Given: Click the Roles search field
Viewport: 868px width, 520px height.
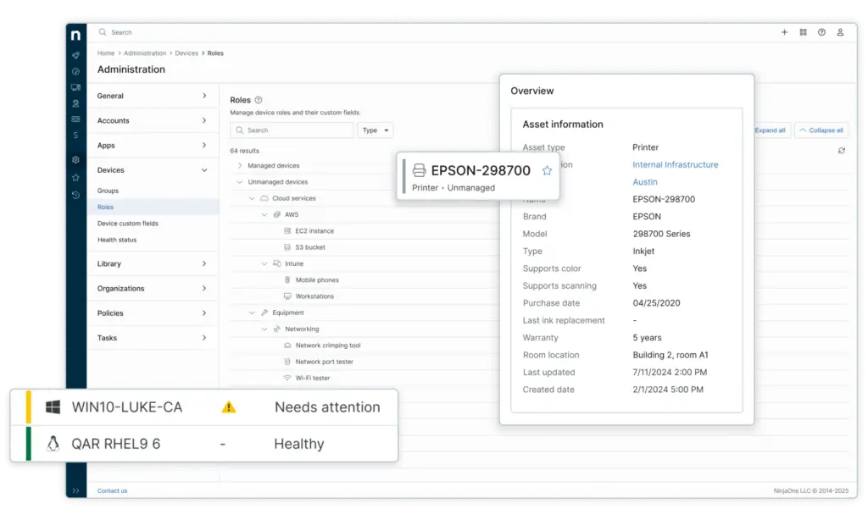Looking at the screenshot, I should point(292,130).
